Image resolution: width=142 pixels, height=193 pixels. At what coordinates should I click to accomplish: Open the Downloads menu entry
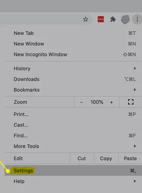tap(73, 79)
